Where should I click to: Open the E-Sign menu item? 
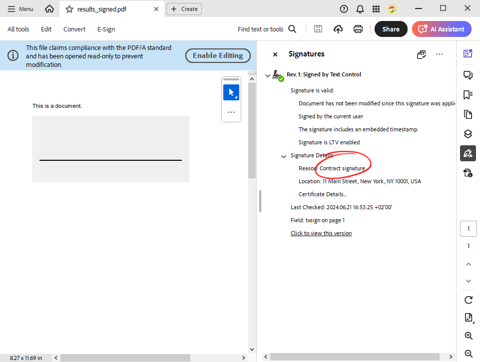click(x=106, y=29)
